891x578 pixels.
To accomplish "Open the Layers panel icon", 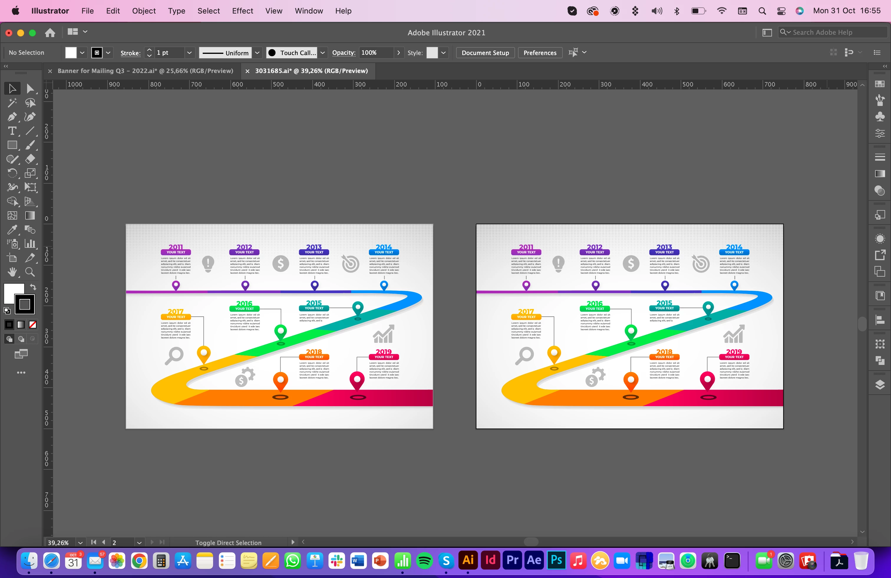I will click(x=880, y=384).
